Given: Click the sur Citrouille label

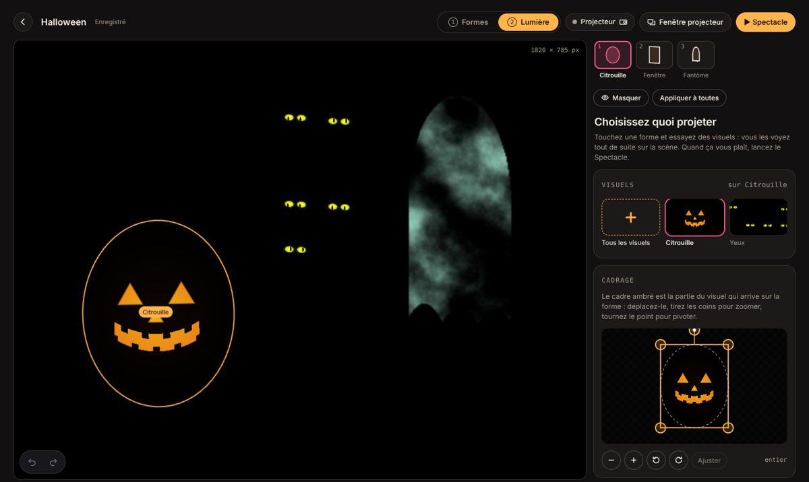Looking at the screenshot, I should 757,184.
